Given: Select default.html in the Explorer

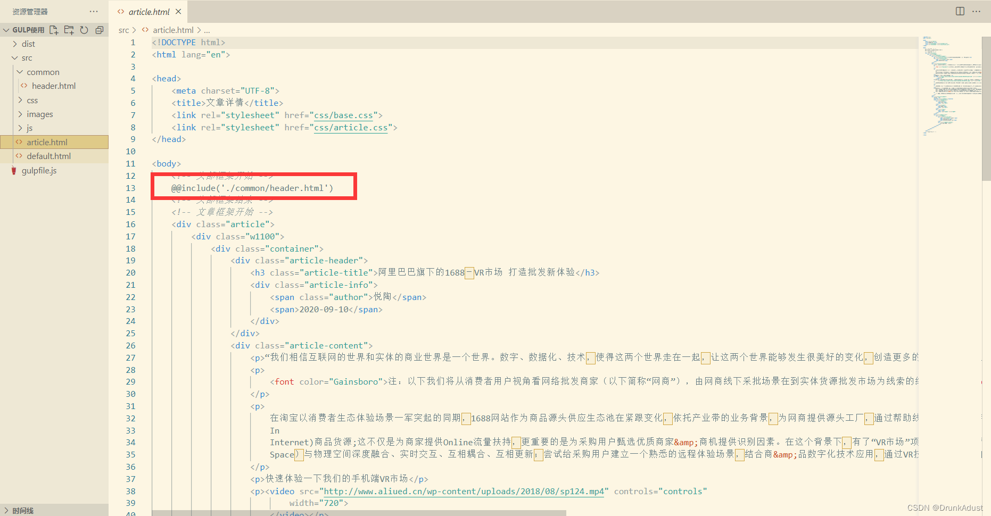Looking at the screenshot, I should coord(49,156).
